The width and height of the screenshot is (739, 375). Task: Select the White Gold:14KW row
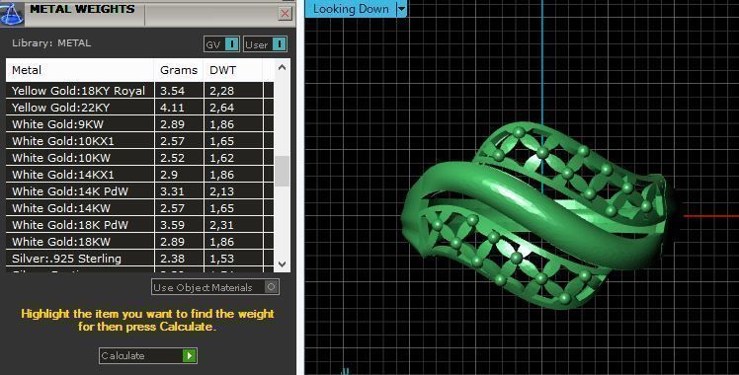click(139, 208)
